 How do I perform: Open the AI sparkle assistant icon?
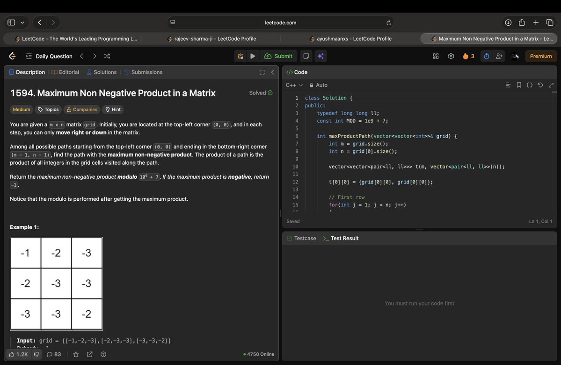[x=321, y=56]
